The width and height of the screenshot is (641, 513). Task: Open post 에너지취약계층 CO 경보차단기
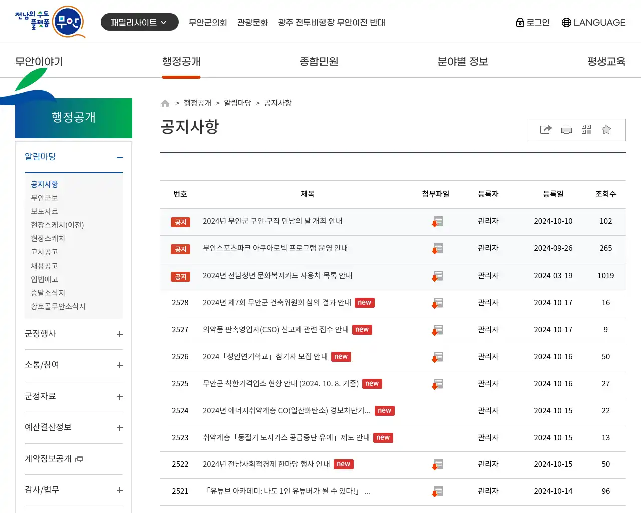point(286,411)
